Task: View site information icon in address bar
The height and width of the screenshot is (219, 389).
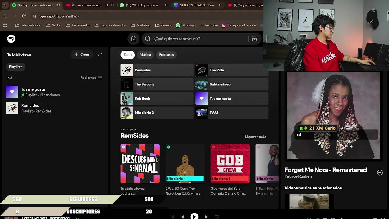Action: 34,16
